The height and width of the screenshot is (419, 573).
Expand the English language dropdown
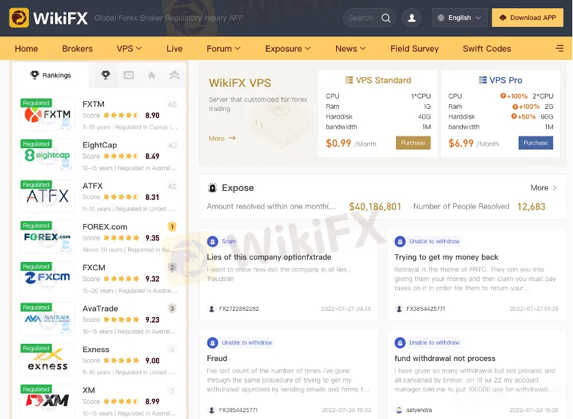[459, 17]
